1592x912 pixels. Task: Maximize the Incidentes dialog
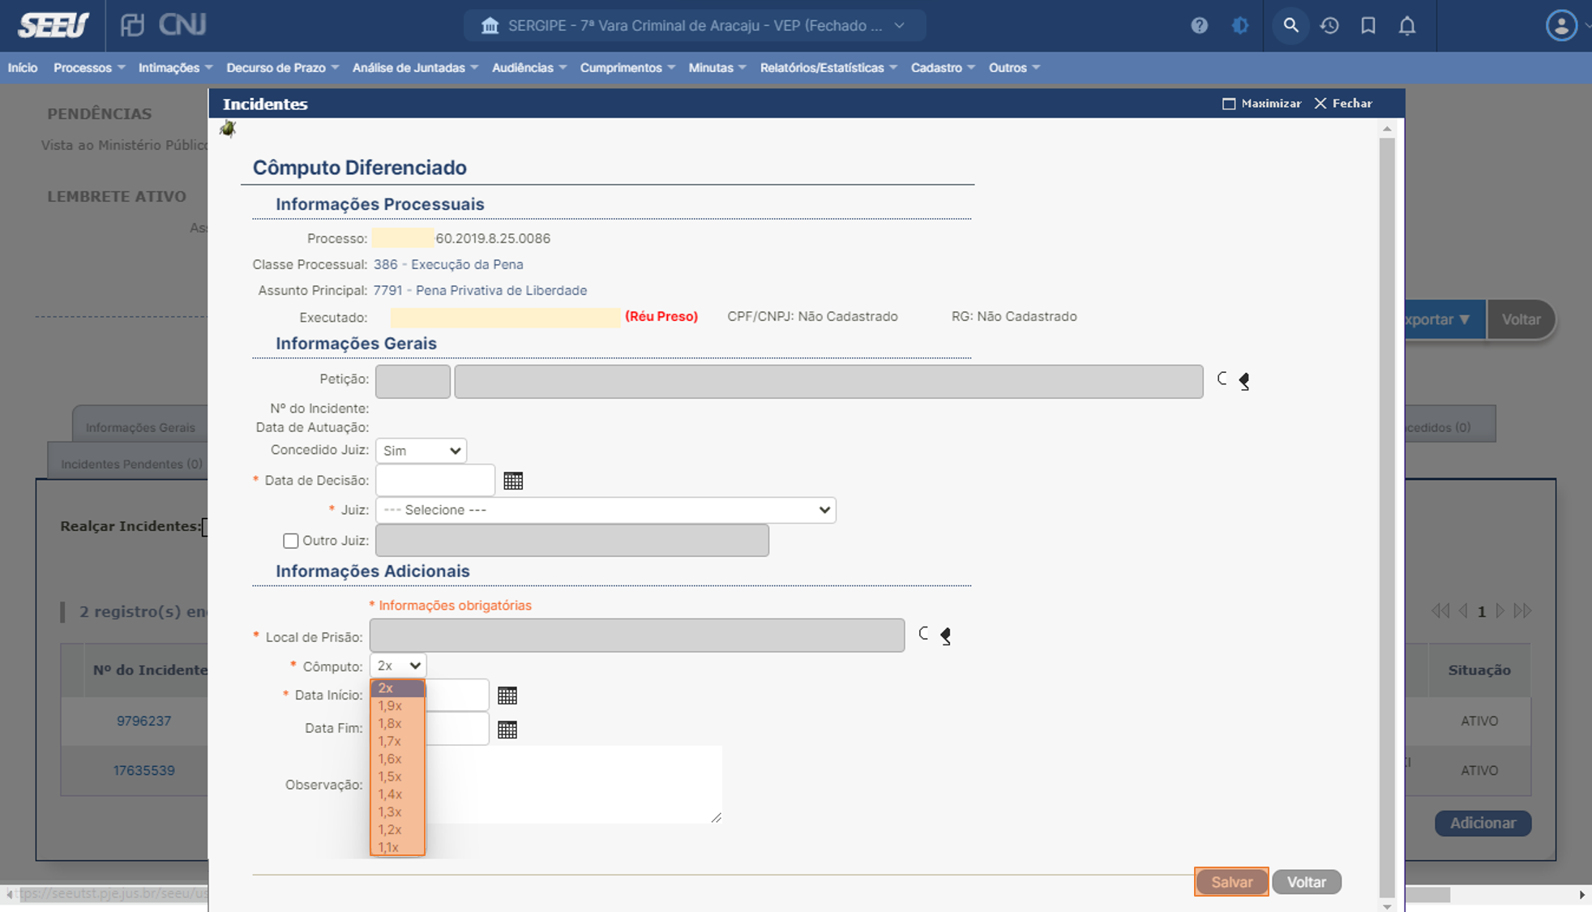coord(1261,103)
